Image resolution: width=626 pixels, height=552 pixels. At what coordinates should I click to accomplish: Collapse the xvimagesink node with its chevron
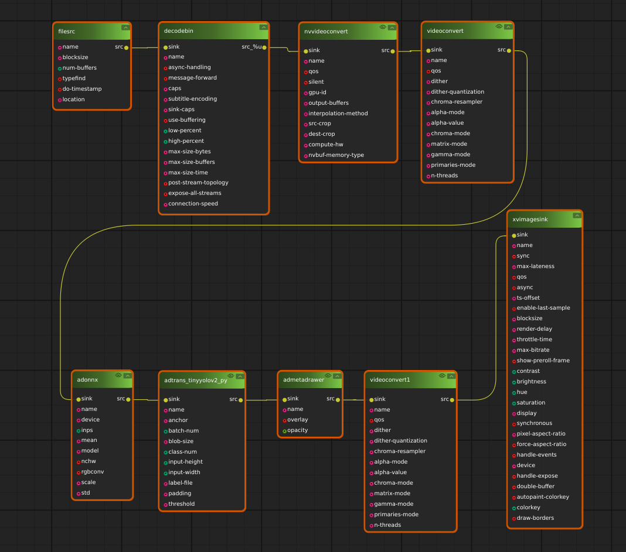(x=577, y=215)
